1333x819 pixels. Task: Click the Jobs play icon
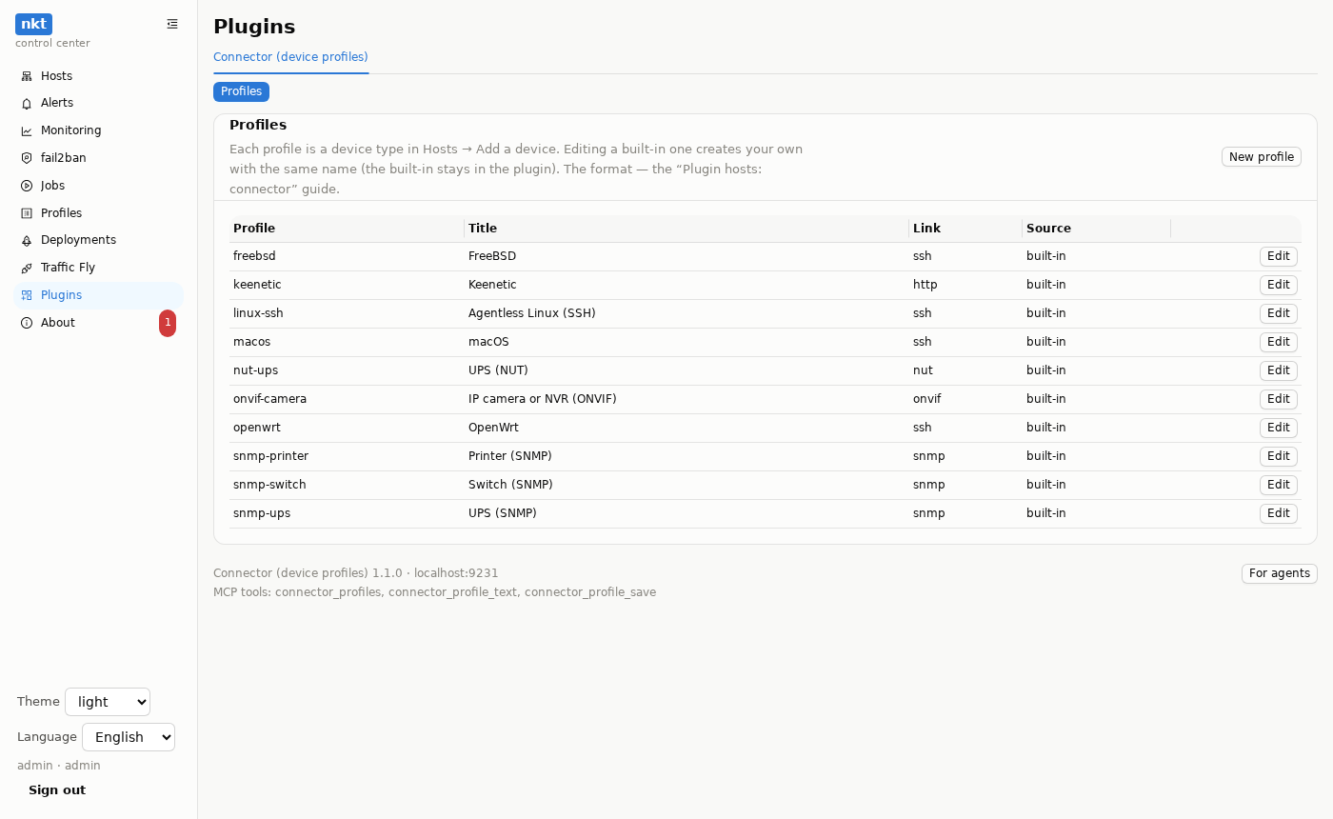coord(27,186)
